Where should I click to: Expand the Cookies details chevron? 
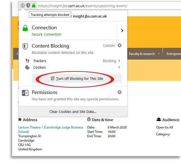(119, 67)
